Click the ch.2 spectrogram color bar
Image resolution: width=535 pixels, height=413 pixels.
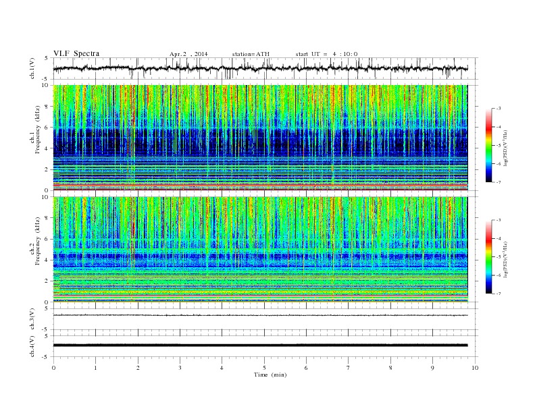[488, 256]
